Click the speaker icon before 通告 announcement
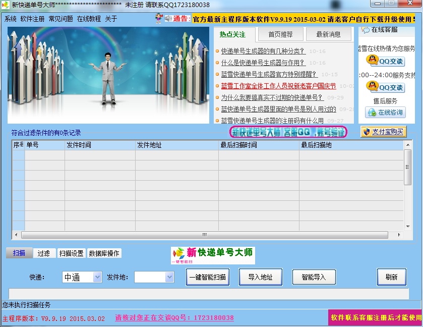 [167, 19]
